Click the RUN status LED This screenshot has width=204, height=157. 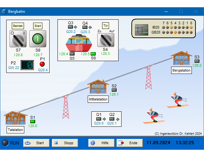click(x=5, y=143)
